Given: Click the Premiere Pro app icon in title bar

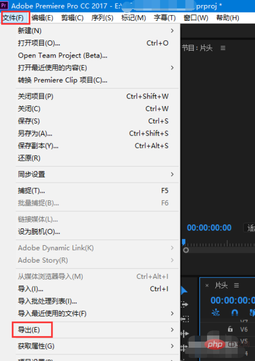Looking at the screenshot, I should (4, 6).
